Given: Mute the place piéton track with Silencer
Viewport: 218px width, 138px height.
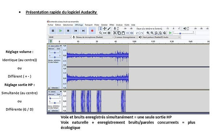Looking at the screenshot, I should point(51,49).
